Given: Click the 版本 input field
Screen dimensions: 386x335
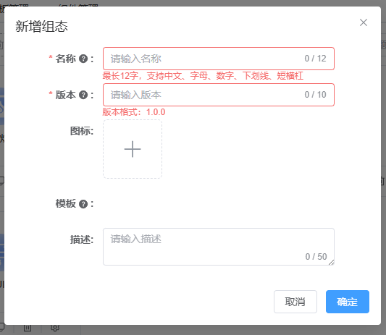Looking at the screenshot, I should [x=219, y=95].
